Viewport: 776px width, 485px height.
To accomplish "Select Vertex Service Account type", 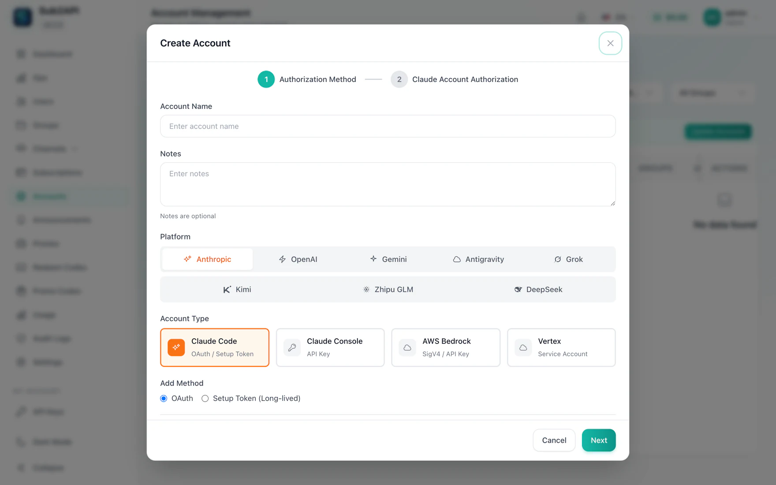I will click(561, 347).
